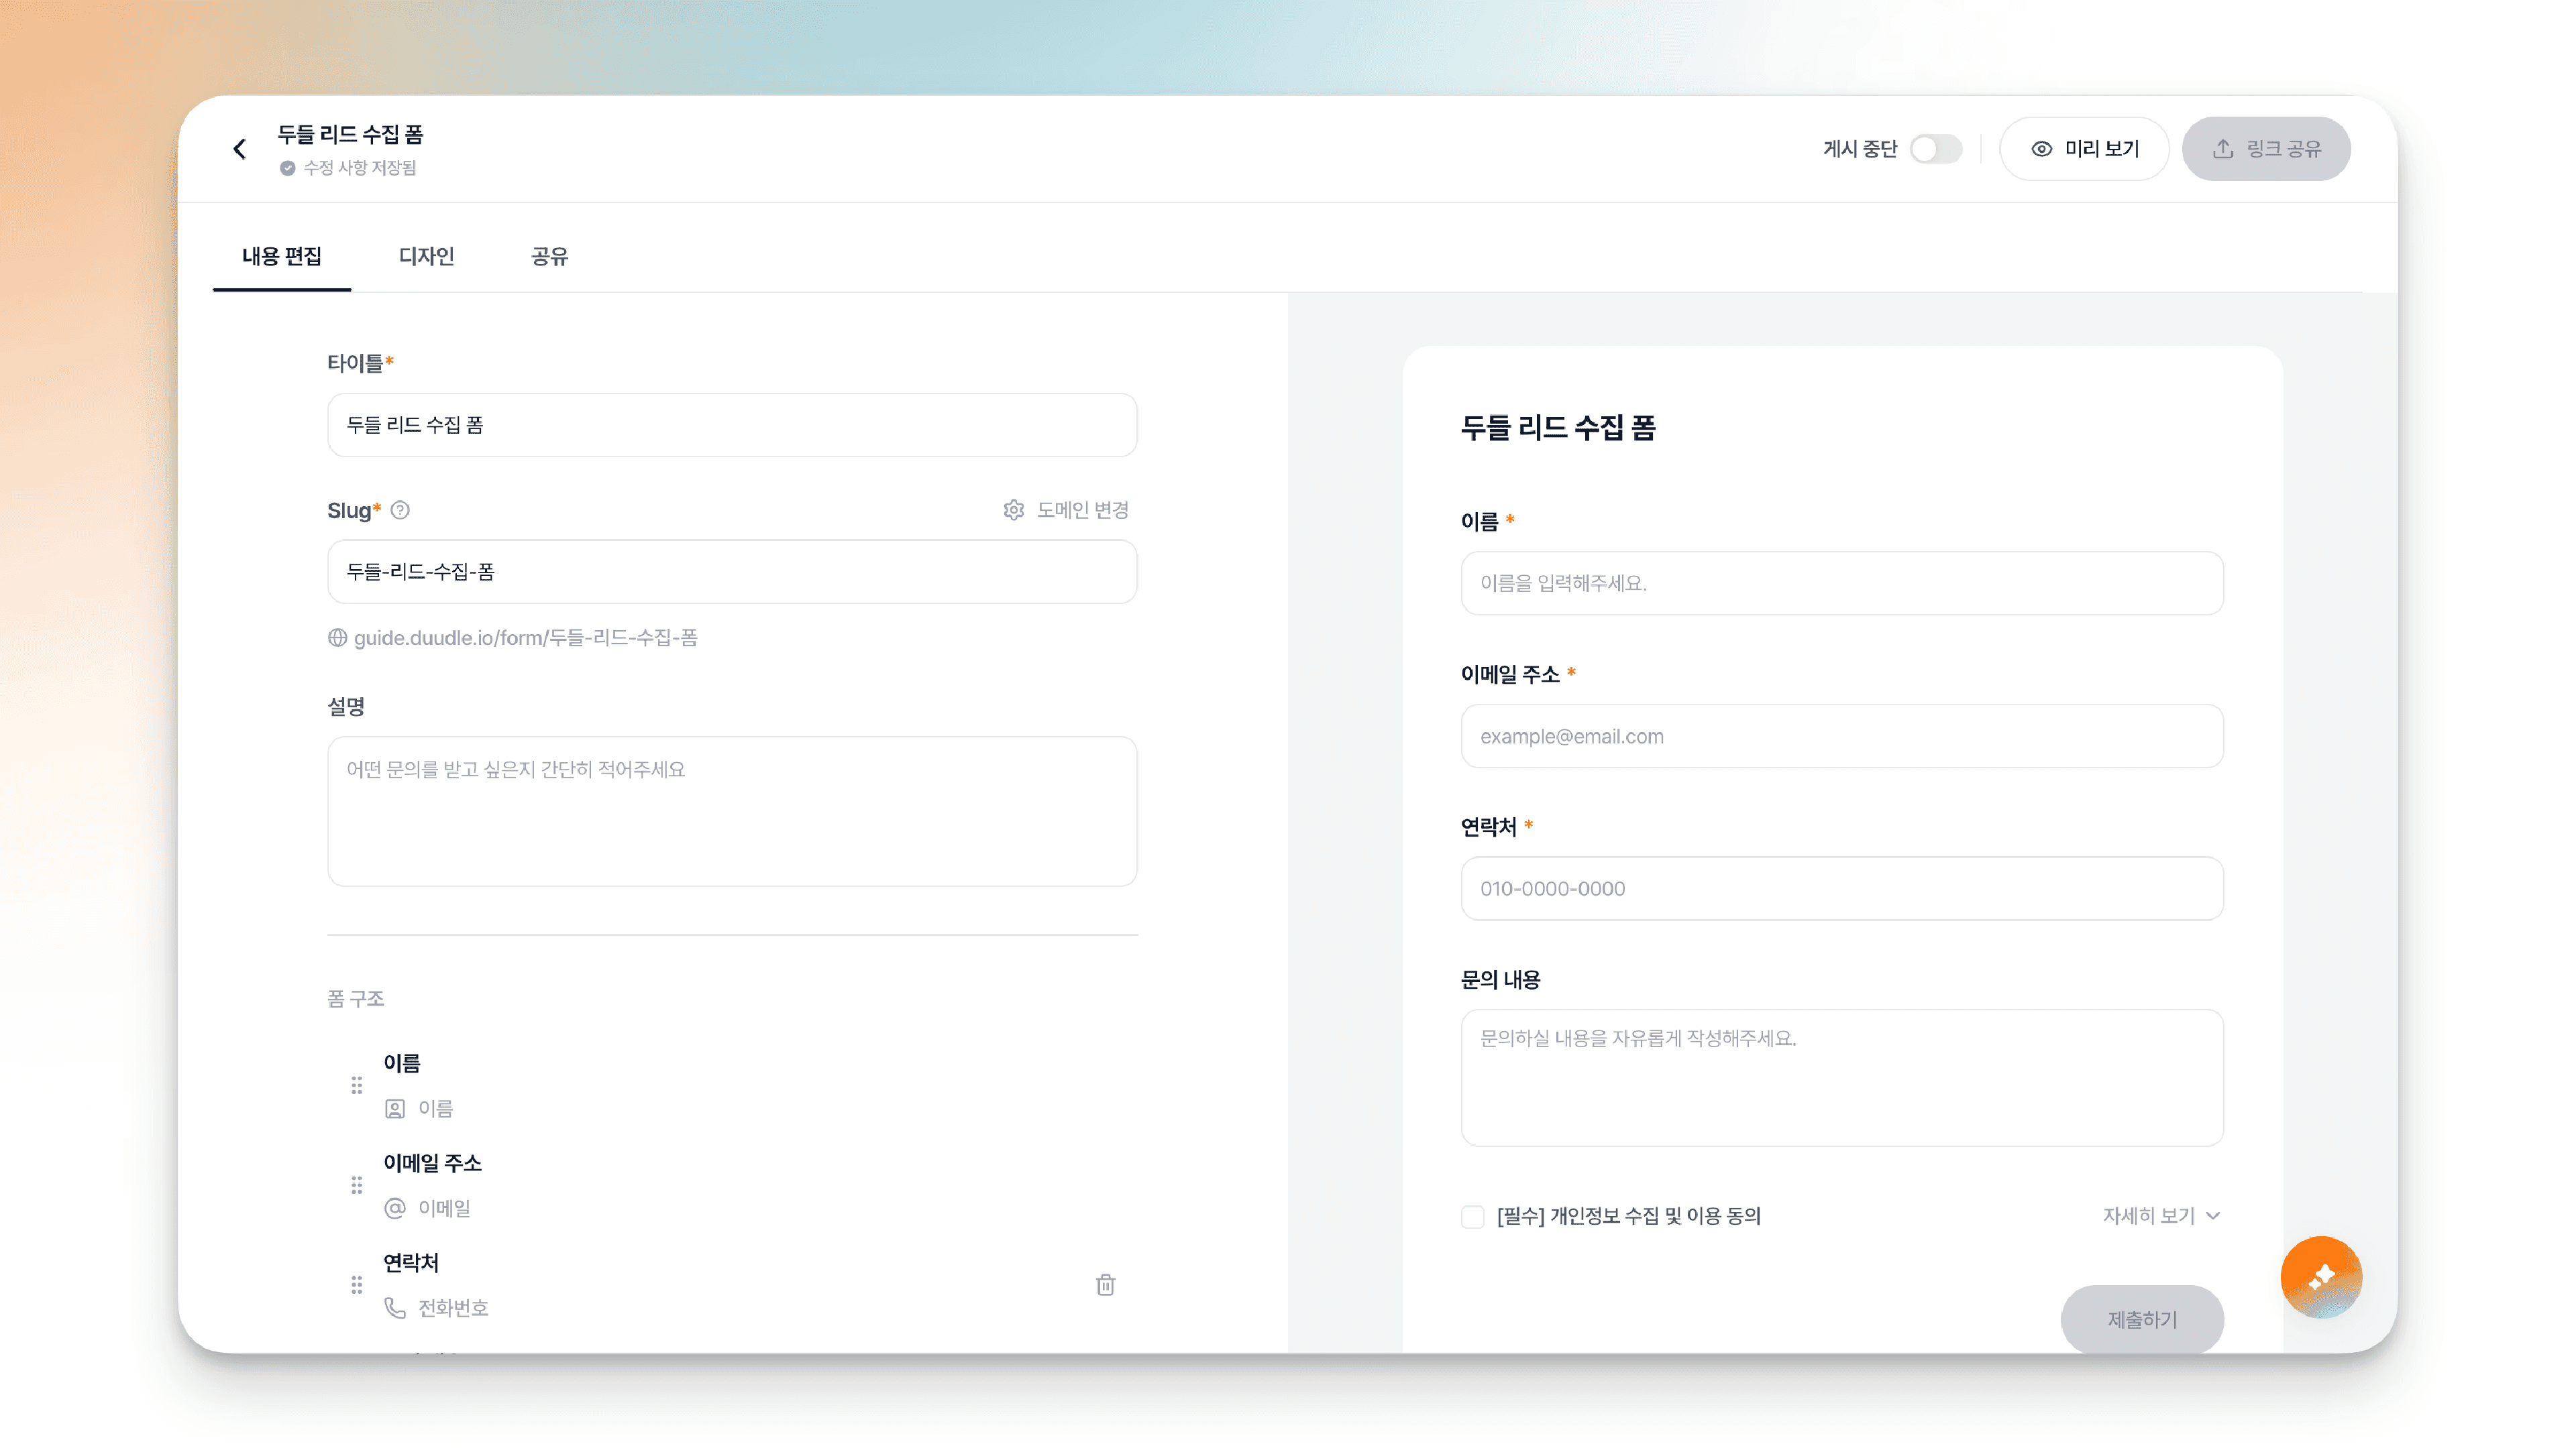Select the 이메일 주소 field in 폼 구조
Screen dimensions: 2576x1448
pos(732,1185)
